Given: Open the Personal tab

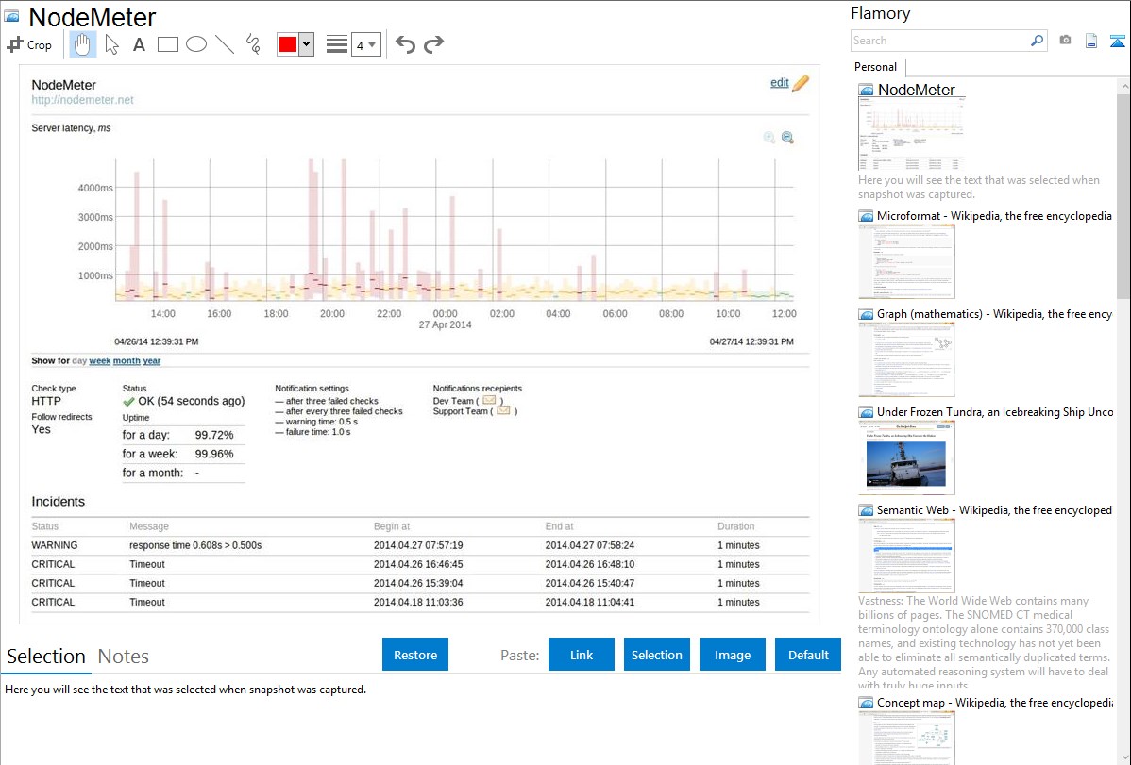Looking at the screenshot, I should click(x=875, y=67).
